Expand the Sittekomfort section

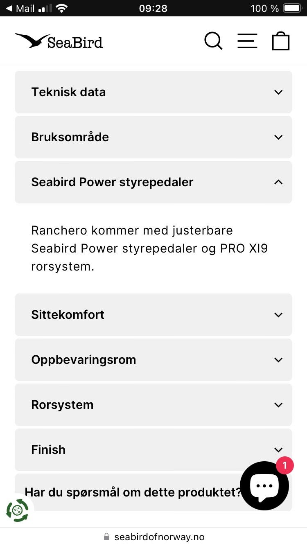[153, 315]
